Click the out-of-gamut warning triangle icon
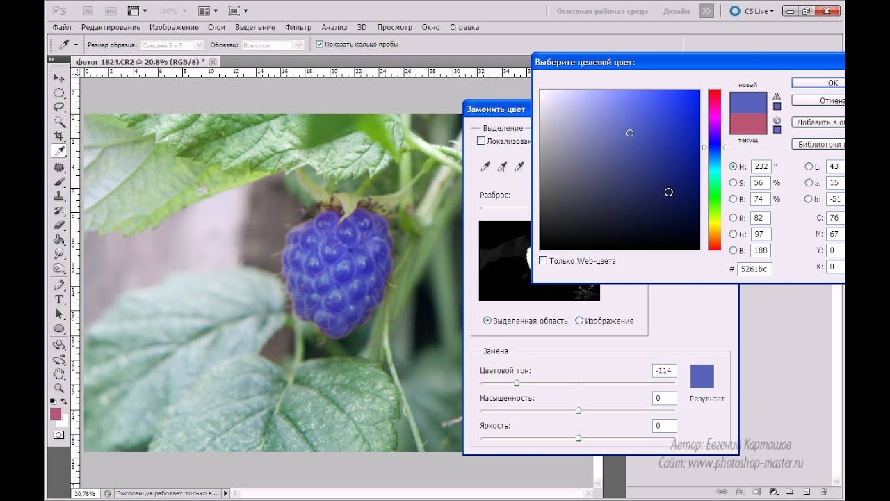This screenshot has height=501, width=890. coord(777,97)
